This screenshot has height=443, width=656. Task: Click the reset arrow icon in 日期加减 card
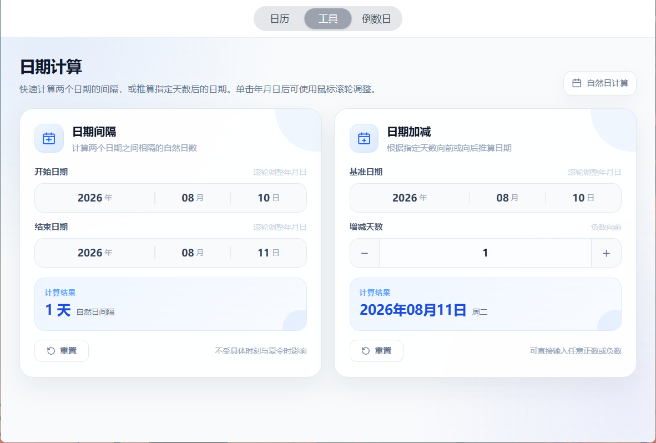(x=366, y=351)
